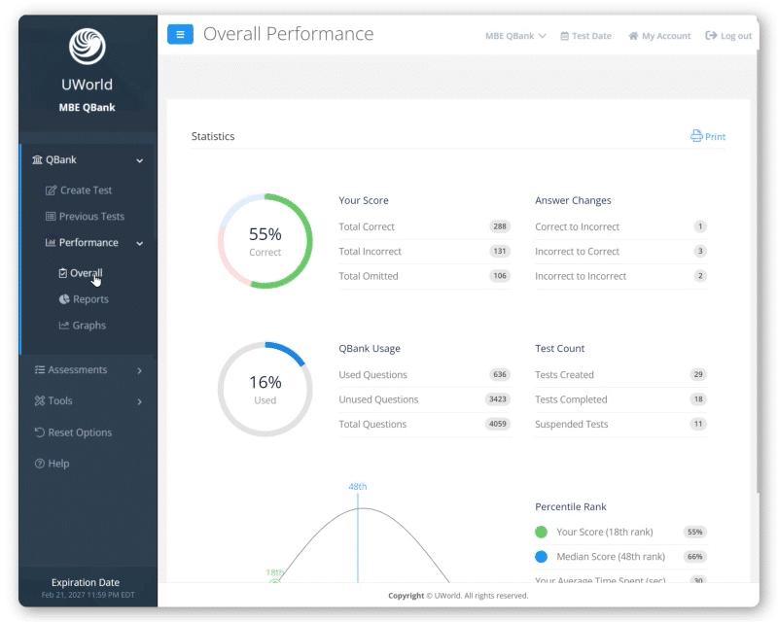Click the Used Questions badge 636
778x622 pixels.
500,374
